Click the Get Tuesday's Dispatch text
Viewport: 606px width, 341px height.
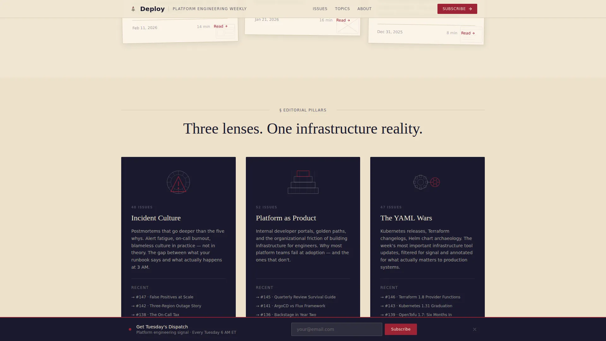pyautogui.click(x=162, y=327)
